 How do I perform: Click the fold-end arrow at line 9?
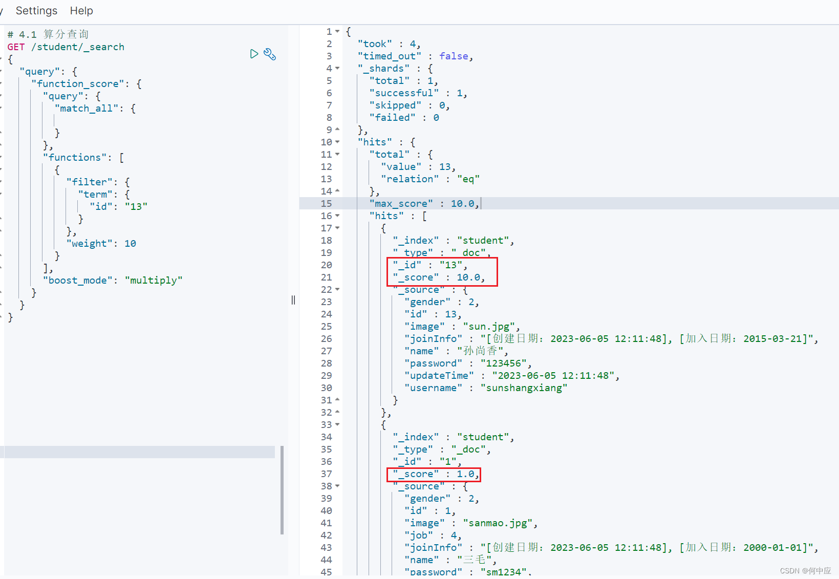pos(337,130)
